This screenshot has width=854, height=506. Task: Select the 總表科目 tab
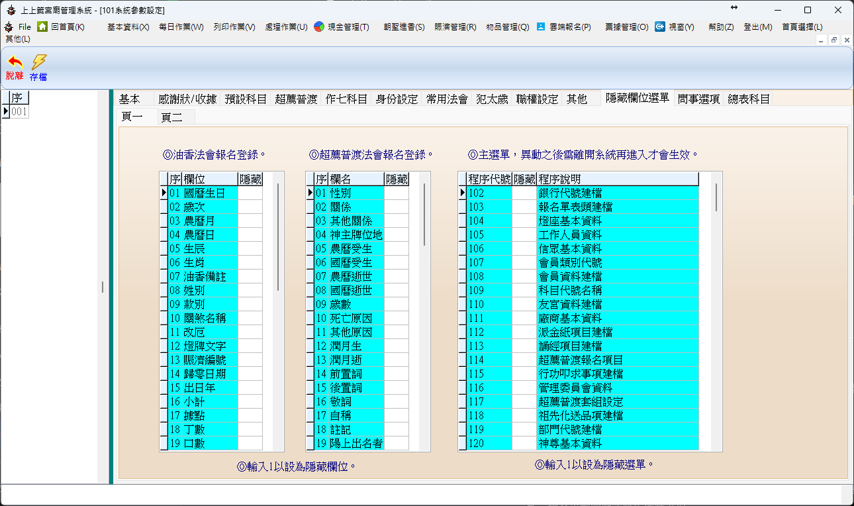[x=749, y=99]
